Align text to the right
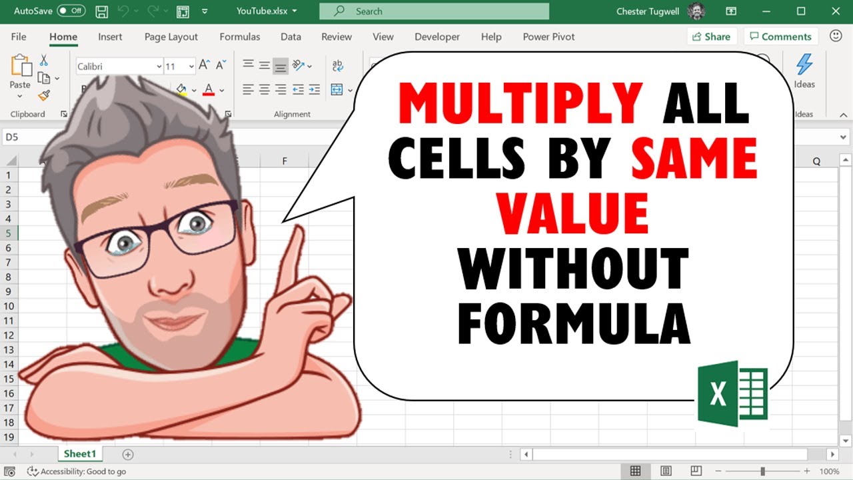The height and width of the screenshot is (480, 853). [x=281, y=89]
